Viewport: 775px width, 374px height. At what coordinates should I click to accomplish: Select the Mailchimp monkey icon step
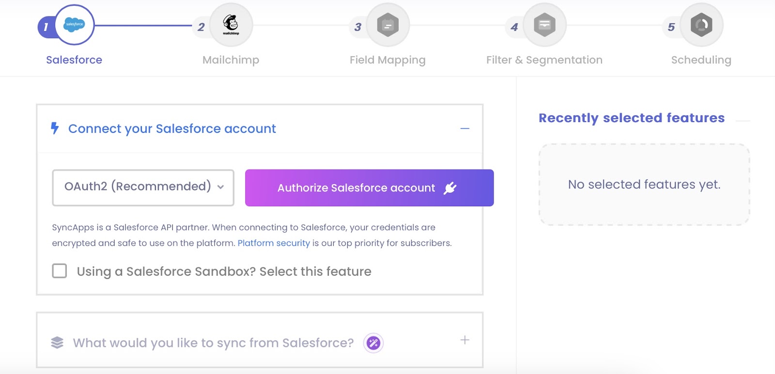point(231,25)
